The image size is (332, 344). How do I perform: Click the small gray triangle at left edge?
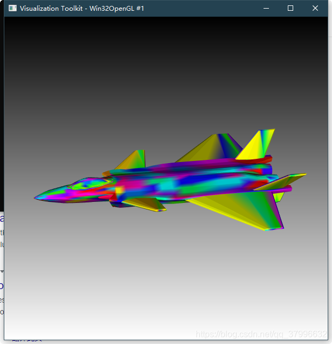click(2, 272)
